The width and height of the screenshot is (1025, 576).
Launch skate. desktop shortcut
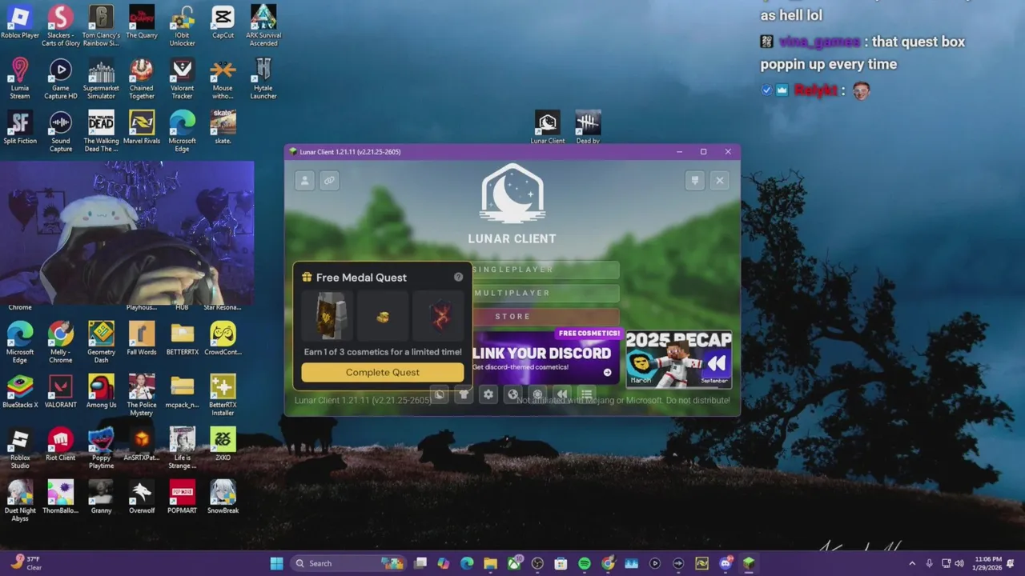point(223,128)
